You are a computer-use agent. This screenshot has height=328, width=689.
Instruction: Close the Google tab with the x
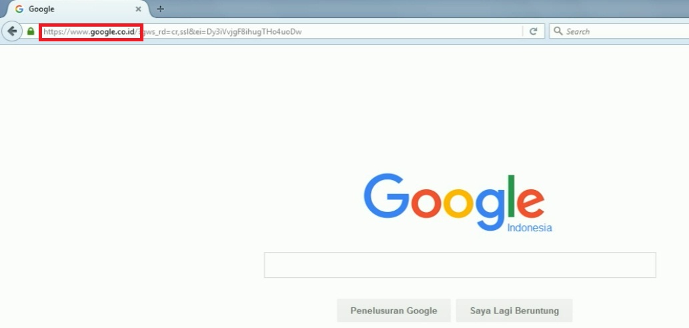point(138,9)
